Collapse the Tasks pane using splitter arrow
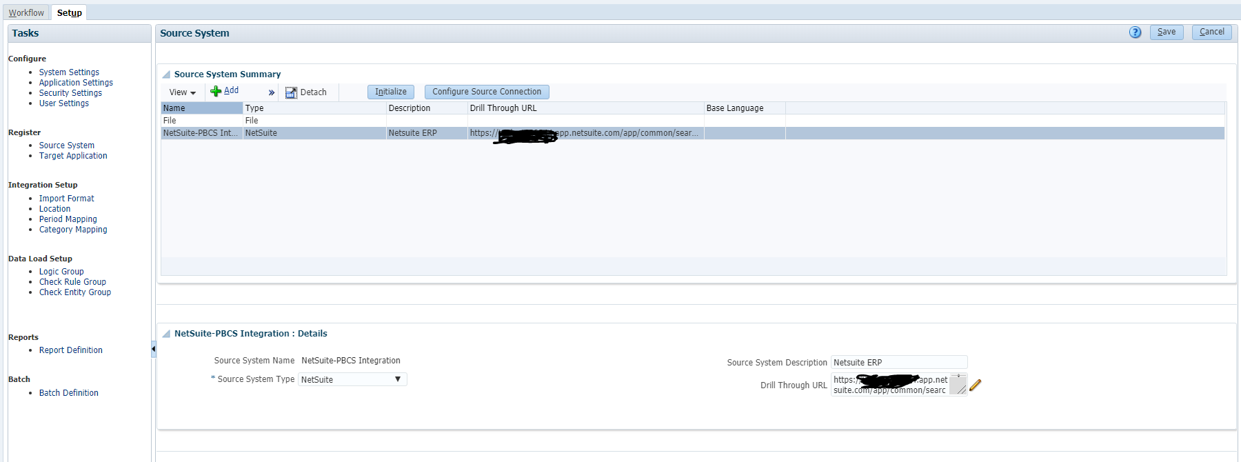This screenshot has width=1241, height=462. (x=153, y=349)
